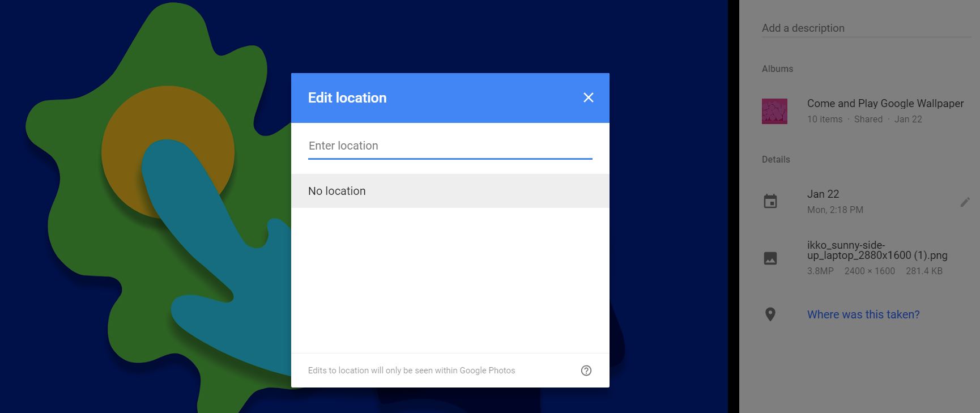Screen dimensions: 980x413
Task: Click the ikko_sunny-side-up filename text
Action: click(876, 250)
